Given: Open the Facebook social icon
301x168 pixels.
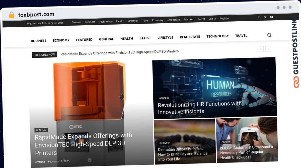Looking at the screenshot, I should pos(259,17).
